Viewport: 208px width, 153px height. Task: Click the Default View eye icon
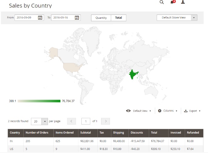(128, 111)
